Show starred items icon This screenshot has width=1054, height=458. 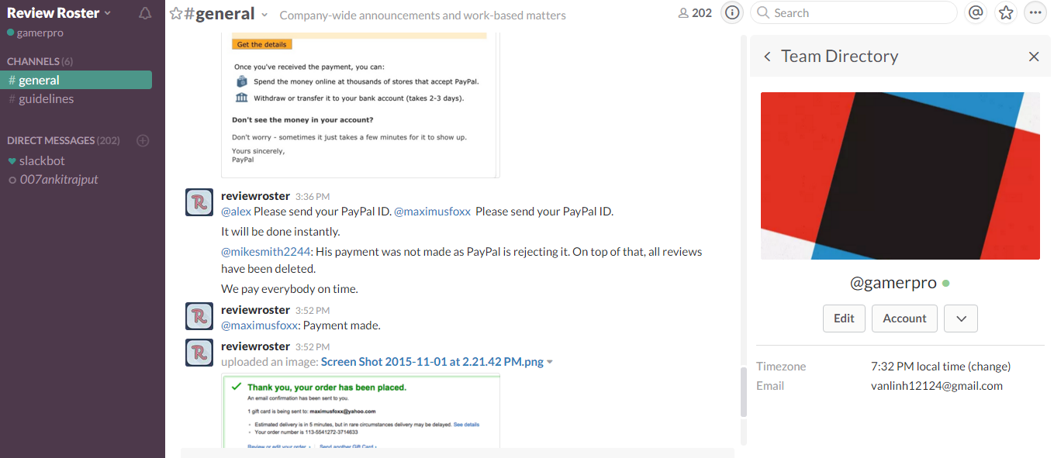(x=1006, y=12)
